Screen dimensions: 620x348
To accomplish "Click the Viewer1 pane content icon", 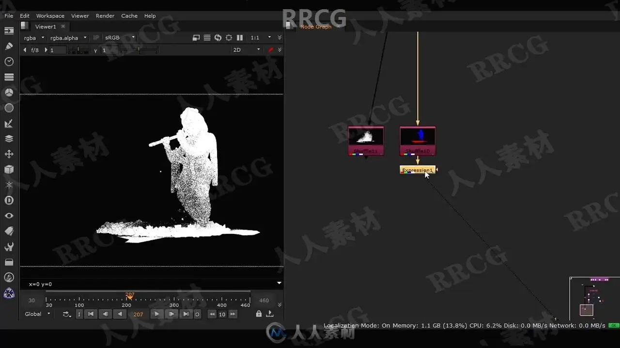I will tap(25, 26).
